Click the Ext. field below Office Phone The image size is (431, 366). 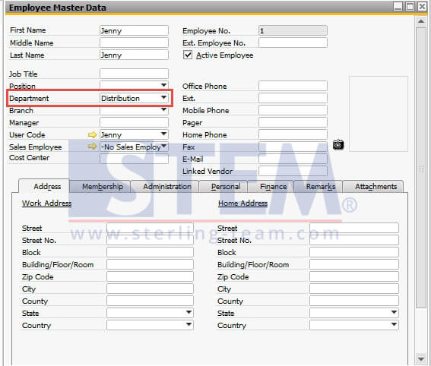coord(293,98)
